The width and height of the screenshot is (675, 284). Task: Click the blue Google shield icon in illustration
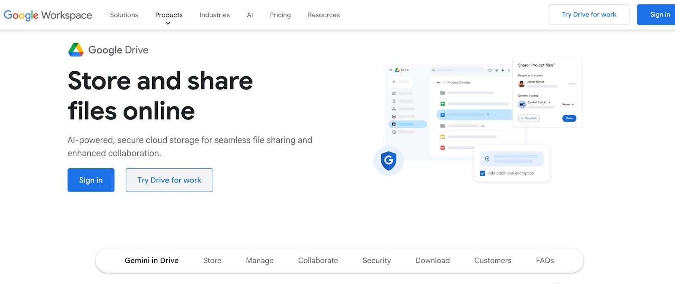(389, 160)
